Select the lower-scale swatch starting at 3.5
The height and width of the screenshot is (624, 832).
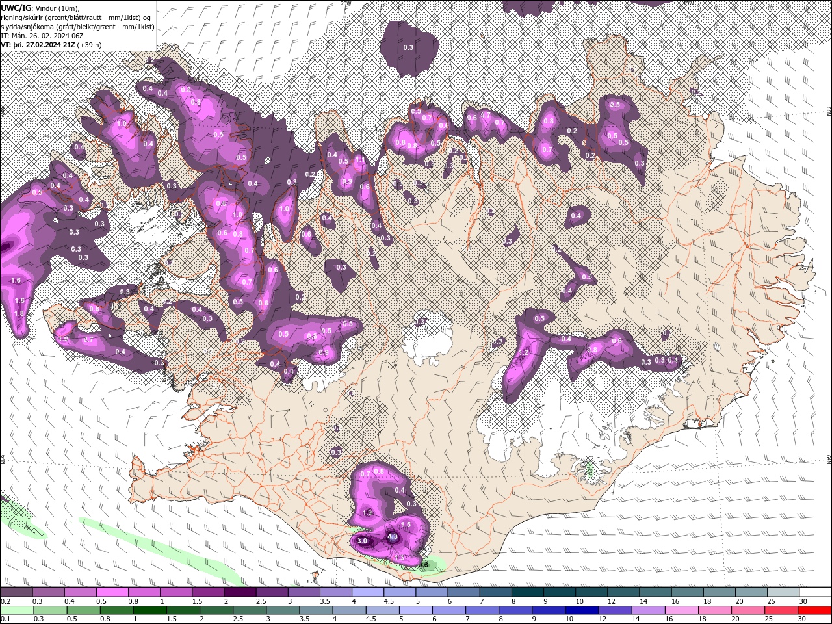316,610
